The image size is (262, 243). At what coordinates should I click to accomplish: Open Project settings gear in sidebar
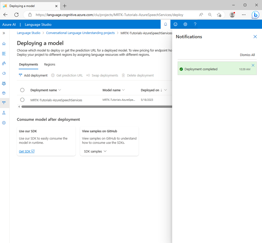point(4,123)
